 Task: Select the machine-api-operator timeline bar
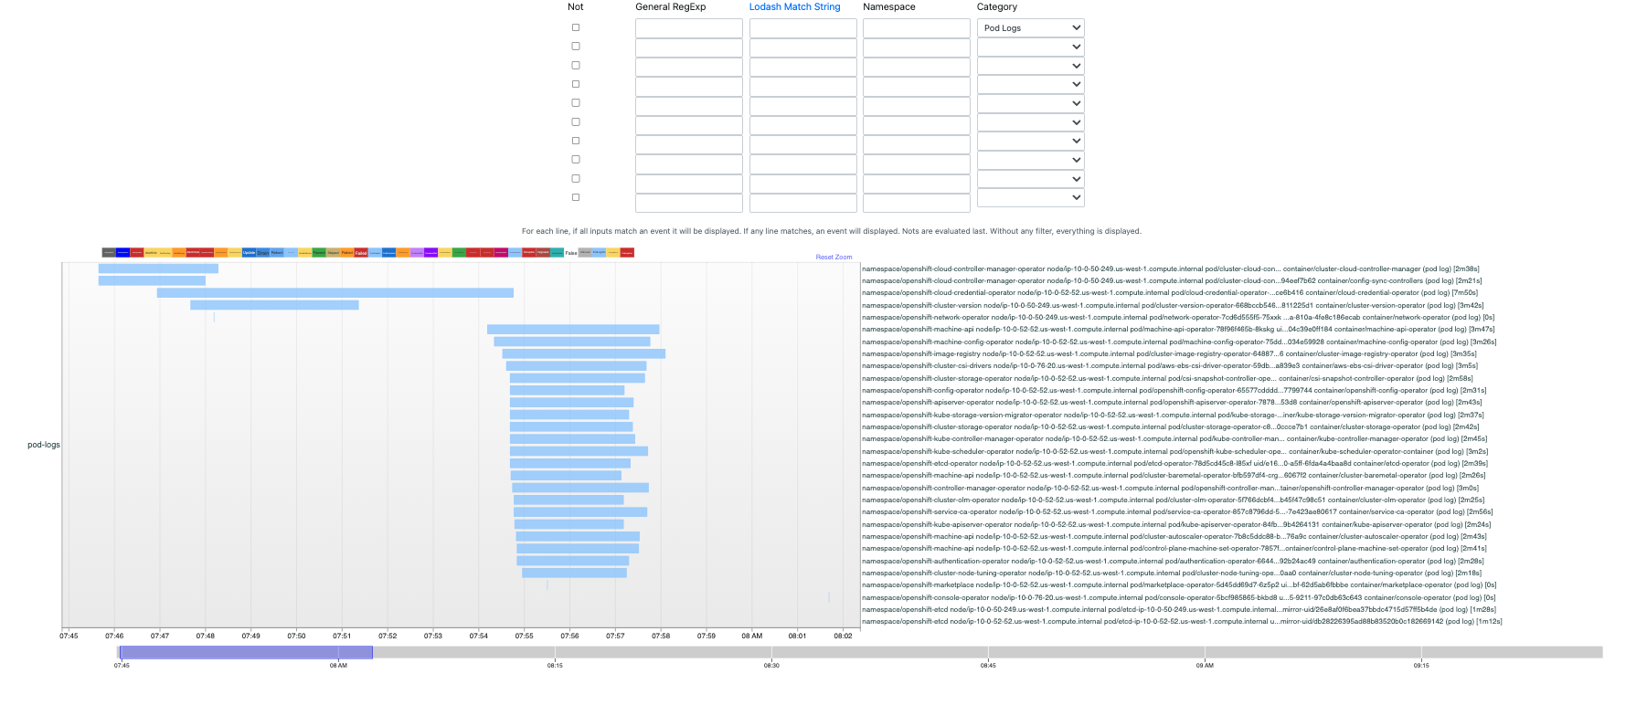pyautogui.click(x=573, y=330)
